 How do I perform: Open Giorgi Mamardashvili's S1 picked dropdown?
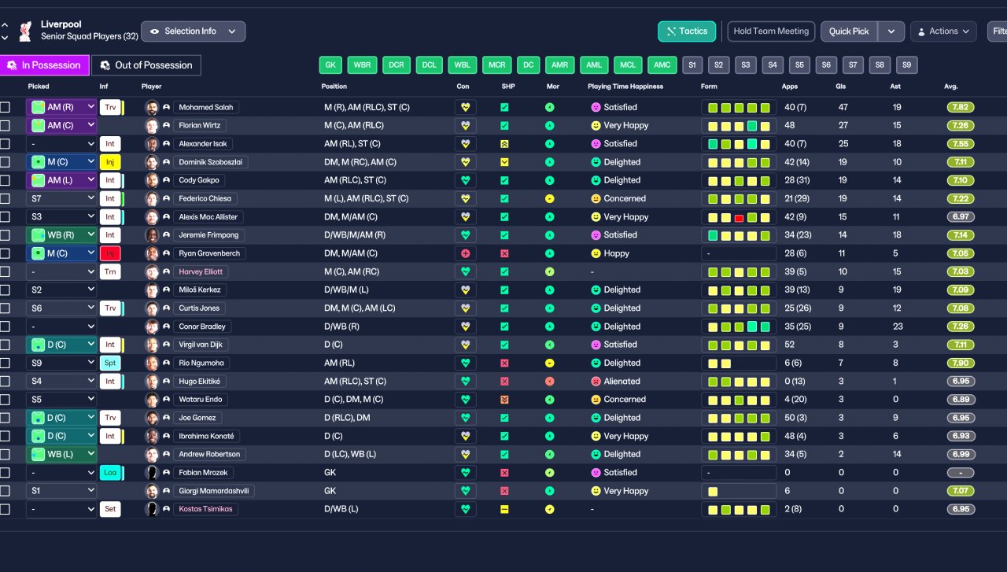pos(61,491)
